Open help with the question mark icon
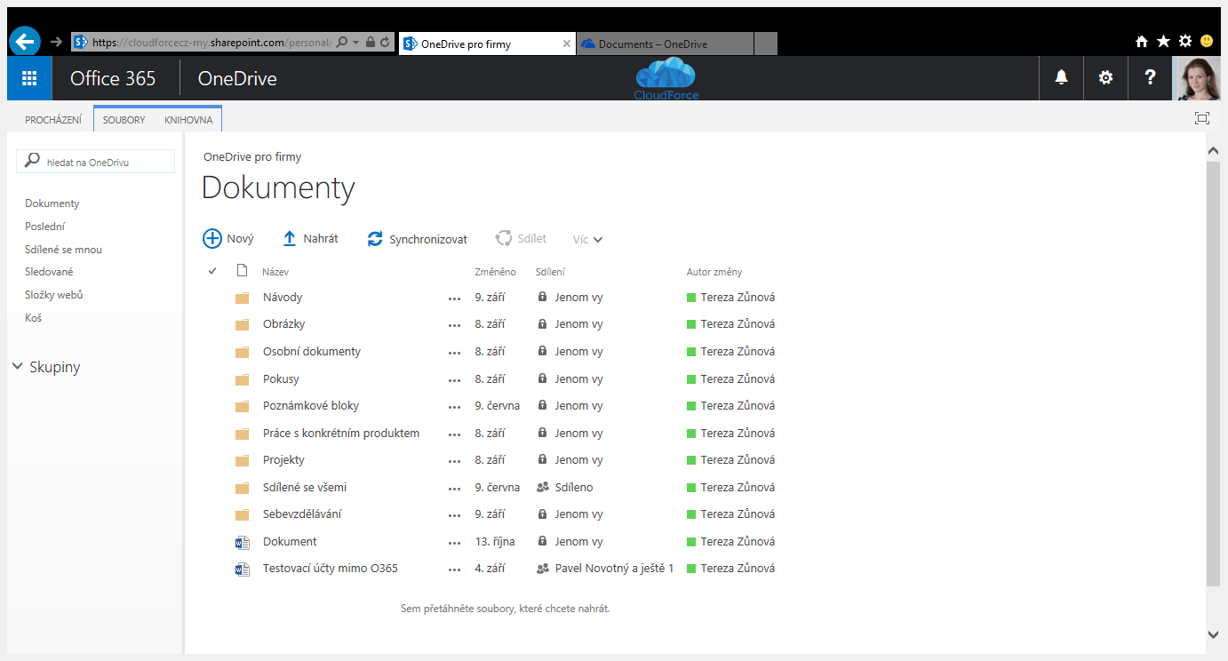 point(1150,78)
